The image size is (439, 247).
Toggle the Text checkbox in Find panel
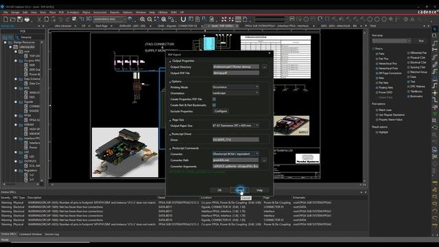(x=409, y=82)
